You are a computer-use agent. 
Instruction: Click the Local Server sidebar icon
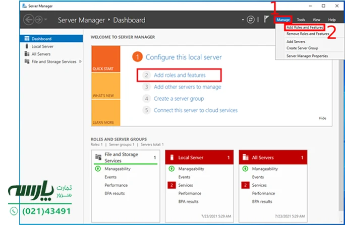coord(27,46)
